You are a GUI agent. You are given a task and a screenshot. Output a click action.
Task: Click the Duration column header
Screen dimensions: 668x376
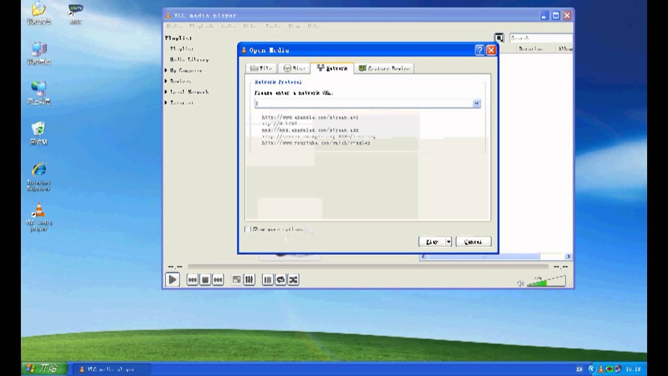coord(531,49)
